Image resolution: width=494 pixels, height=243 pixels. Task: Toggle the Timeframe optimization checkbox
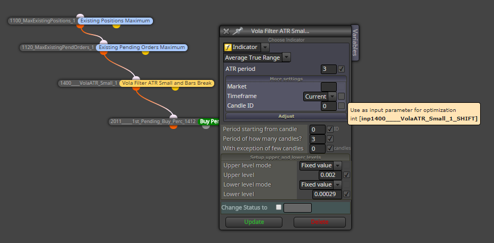[341, 96]
